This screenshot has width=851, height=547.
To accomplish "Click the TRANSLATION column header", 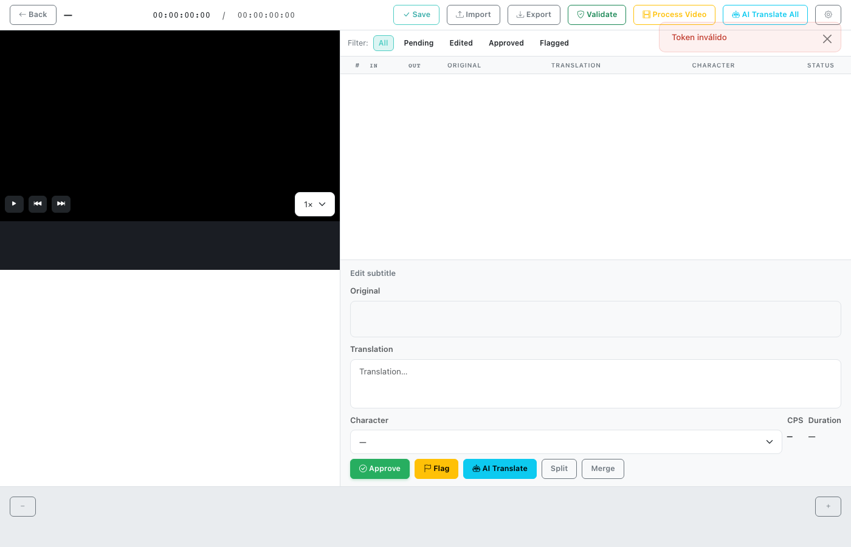I will (576, 66).
